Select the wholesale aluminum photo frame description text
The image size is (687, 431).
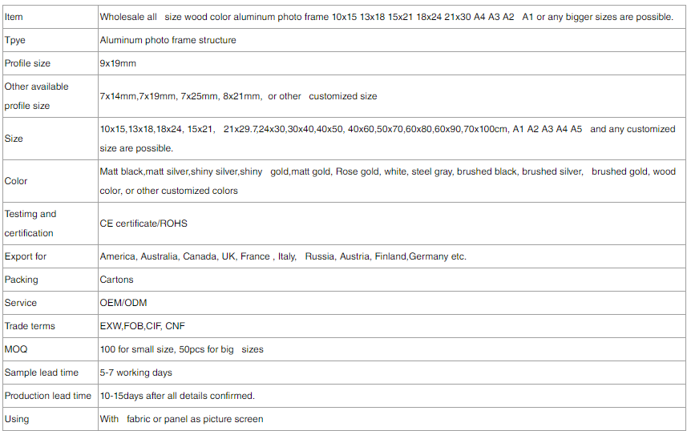386,17
